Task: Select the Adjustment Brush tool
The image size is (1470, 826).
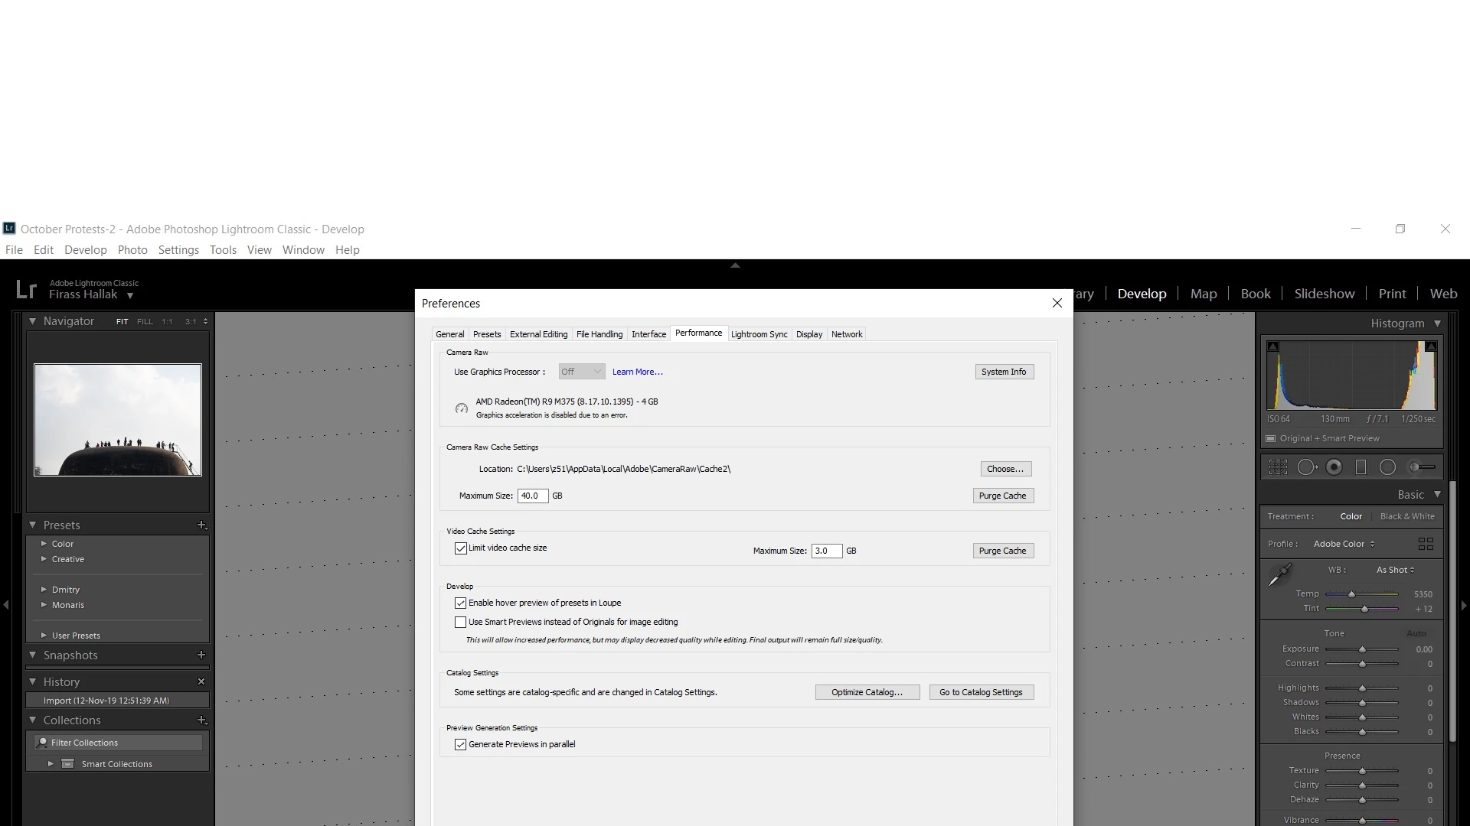Action: point(1422,467)
